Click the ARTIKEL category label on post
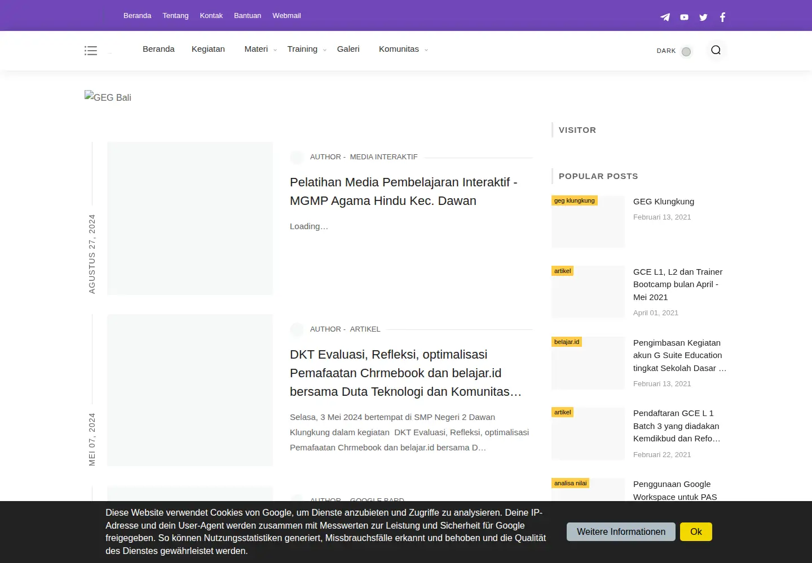 pos(365,329)
